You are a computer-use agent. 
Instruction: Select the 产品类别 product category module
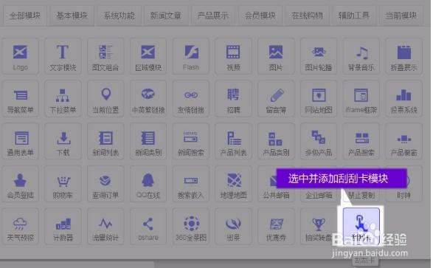(276, 142)
